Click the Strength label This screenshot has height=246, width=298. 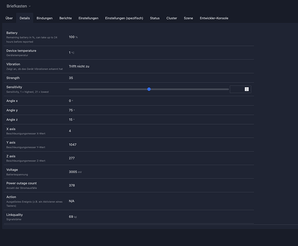tap(13, 78)
